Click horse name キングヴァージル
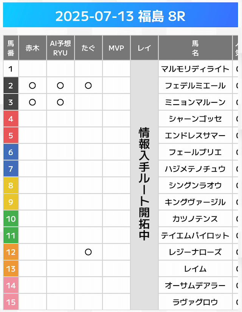Viewport: 242px width, 312px height. (x=195, y=202)
